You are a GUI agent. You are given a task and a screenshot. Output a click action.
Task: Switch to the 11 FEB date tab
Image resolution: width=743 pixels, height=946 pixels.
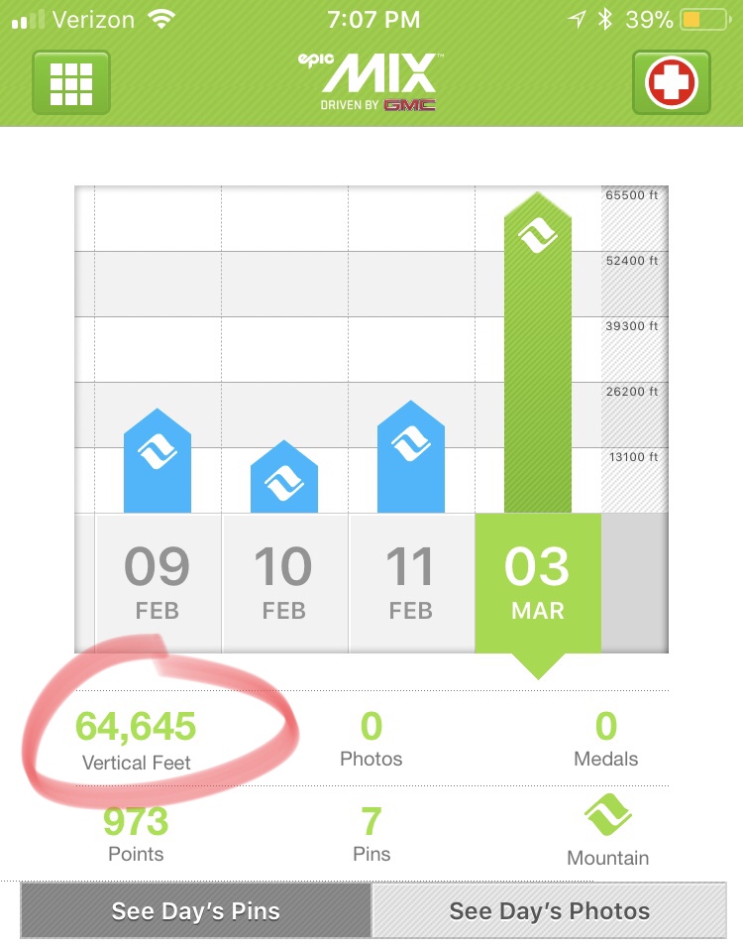click(411, 583)
